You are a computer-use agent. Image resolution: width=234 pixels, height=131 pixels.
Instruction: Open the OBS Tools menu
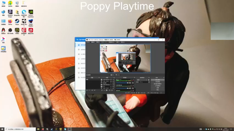118,42
